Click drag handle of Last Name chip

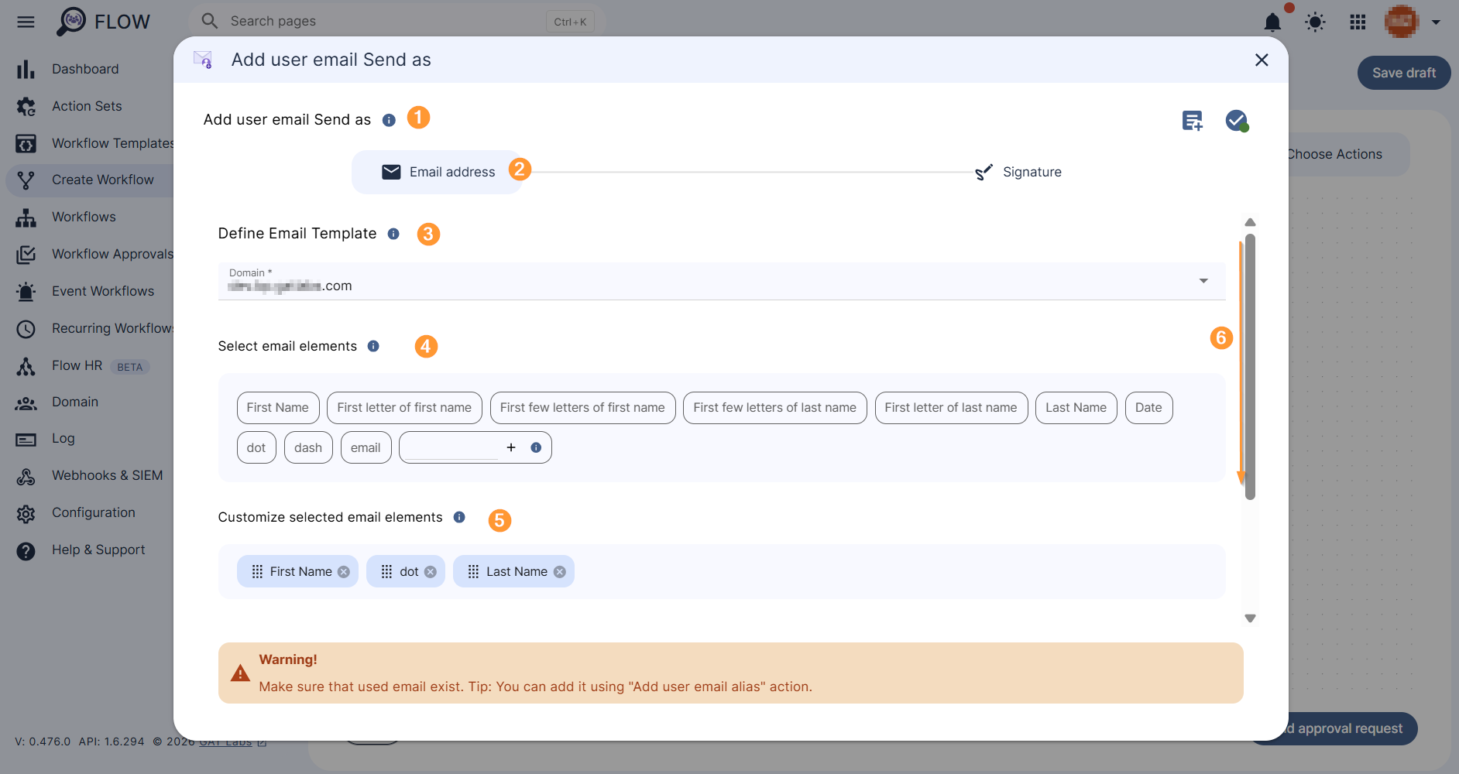[x=473, y=571]
